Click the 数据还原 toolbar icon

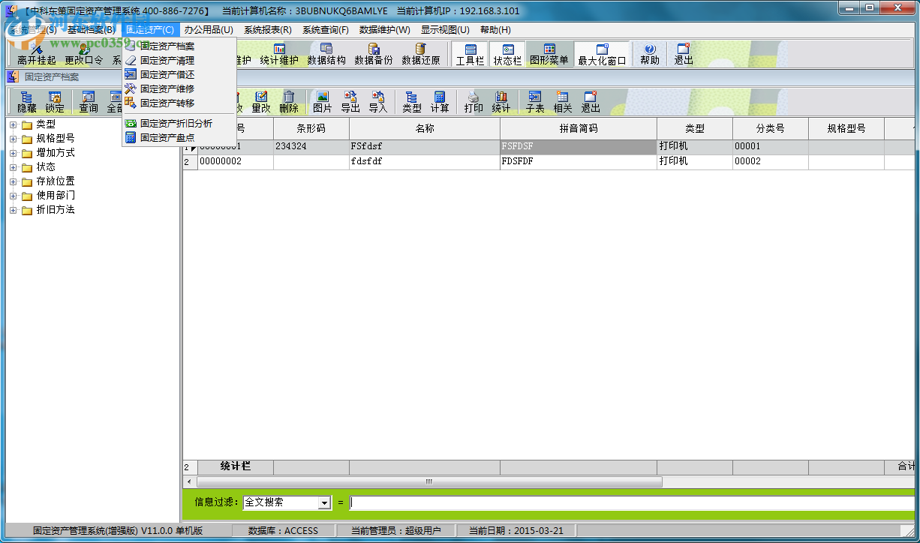point(421,54)
